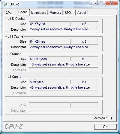This screenshot has height=134, width=120.
Task: Click L1 D-Cache x 3 count field
Action: pos(84,24)
